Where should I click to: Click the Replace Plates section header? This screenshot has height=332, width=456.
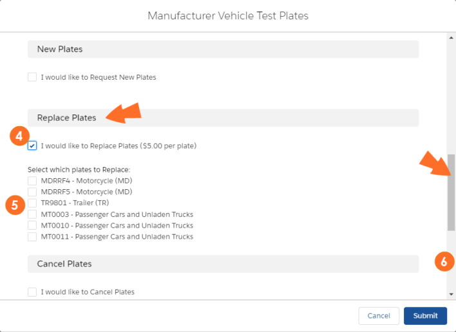[223, 118]
